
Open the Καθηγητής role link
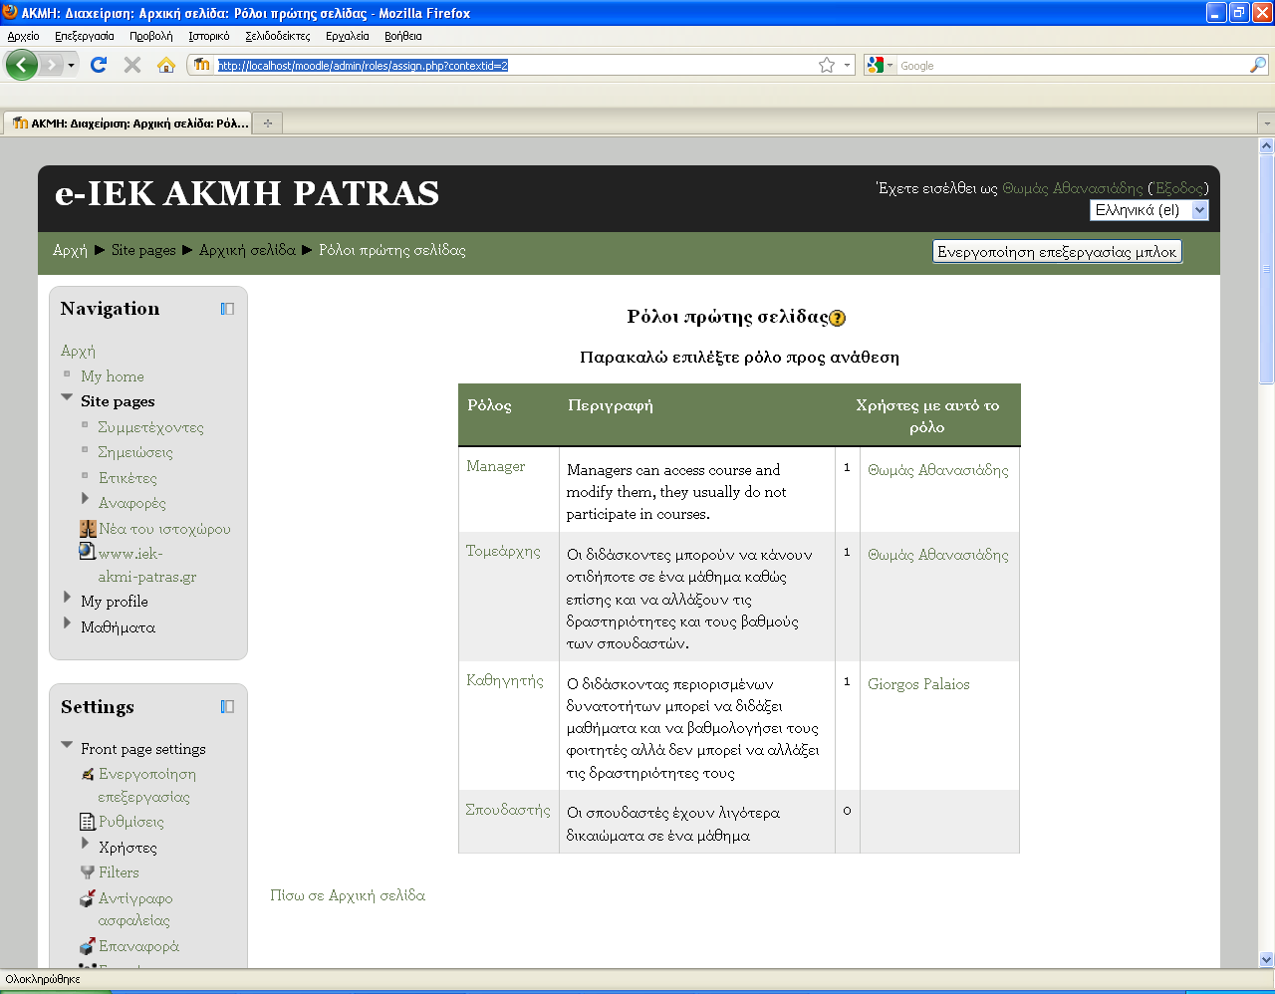coord(505,680)
